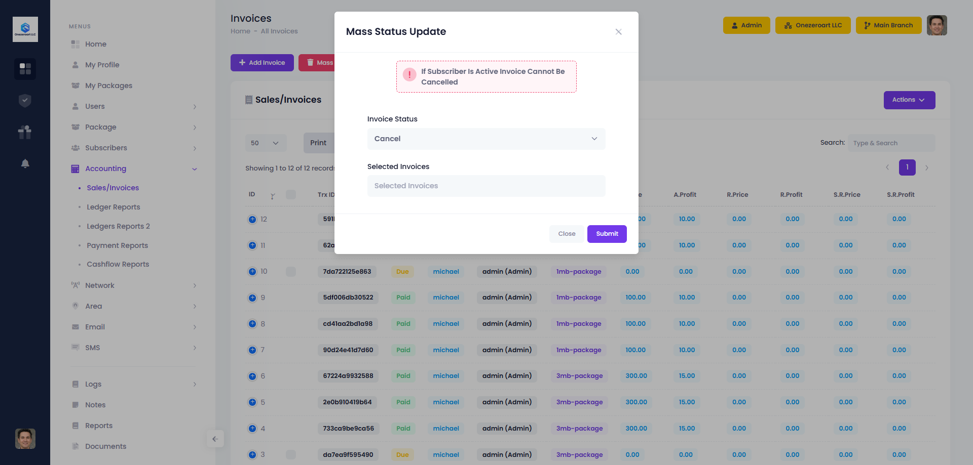Image resolution: width=973 pixels, height=465 pixels.
Task: Open the Invoice Status dropdown showing Cancel
Action: [x=486, y=139]
